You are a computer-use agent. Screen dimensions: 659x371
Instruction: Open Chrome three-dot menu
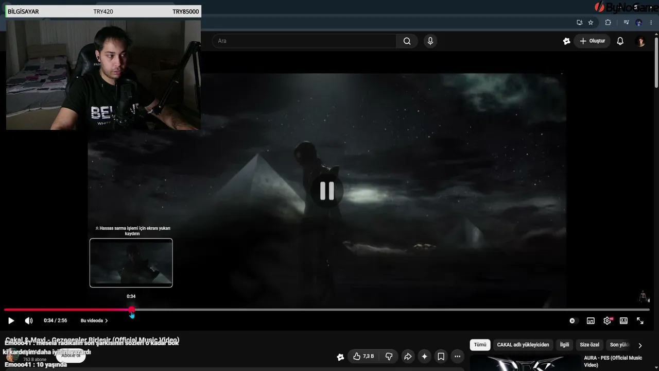pos(651,23)
